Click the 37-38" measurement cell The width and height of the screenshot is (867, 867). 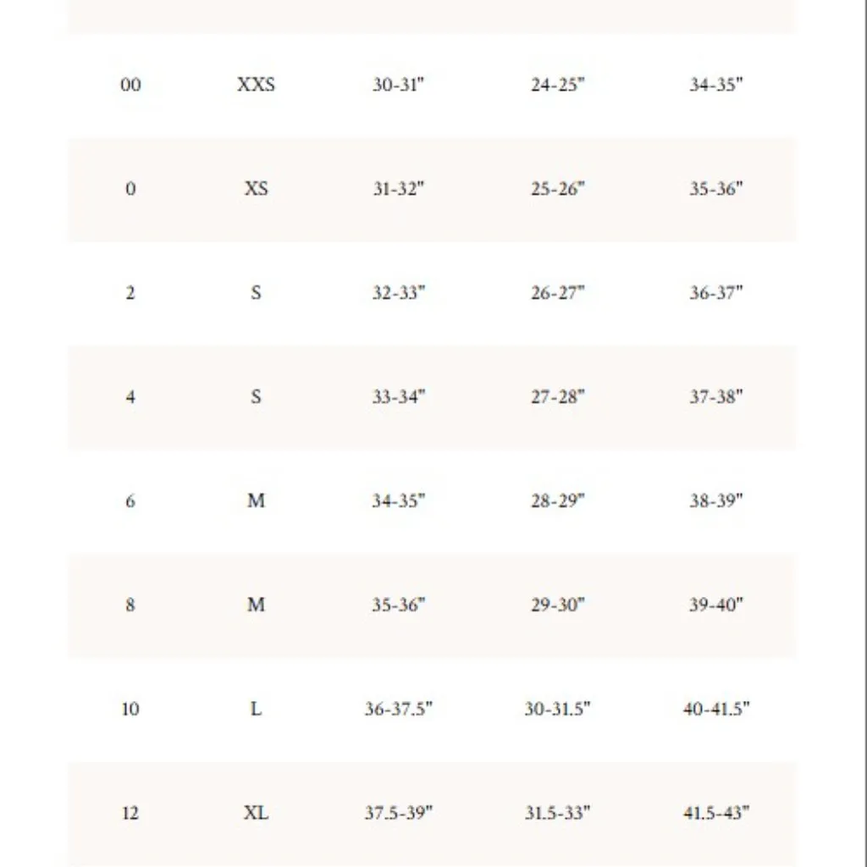coord(715,397)
